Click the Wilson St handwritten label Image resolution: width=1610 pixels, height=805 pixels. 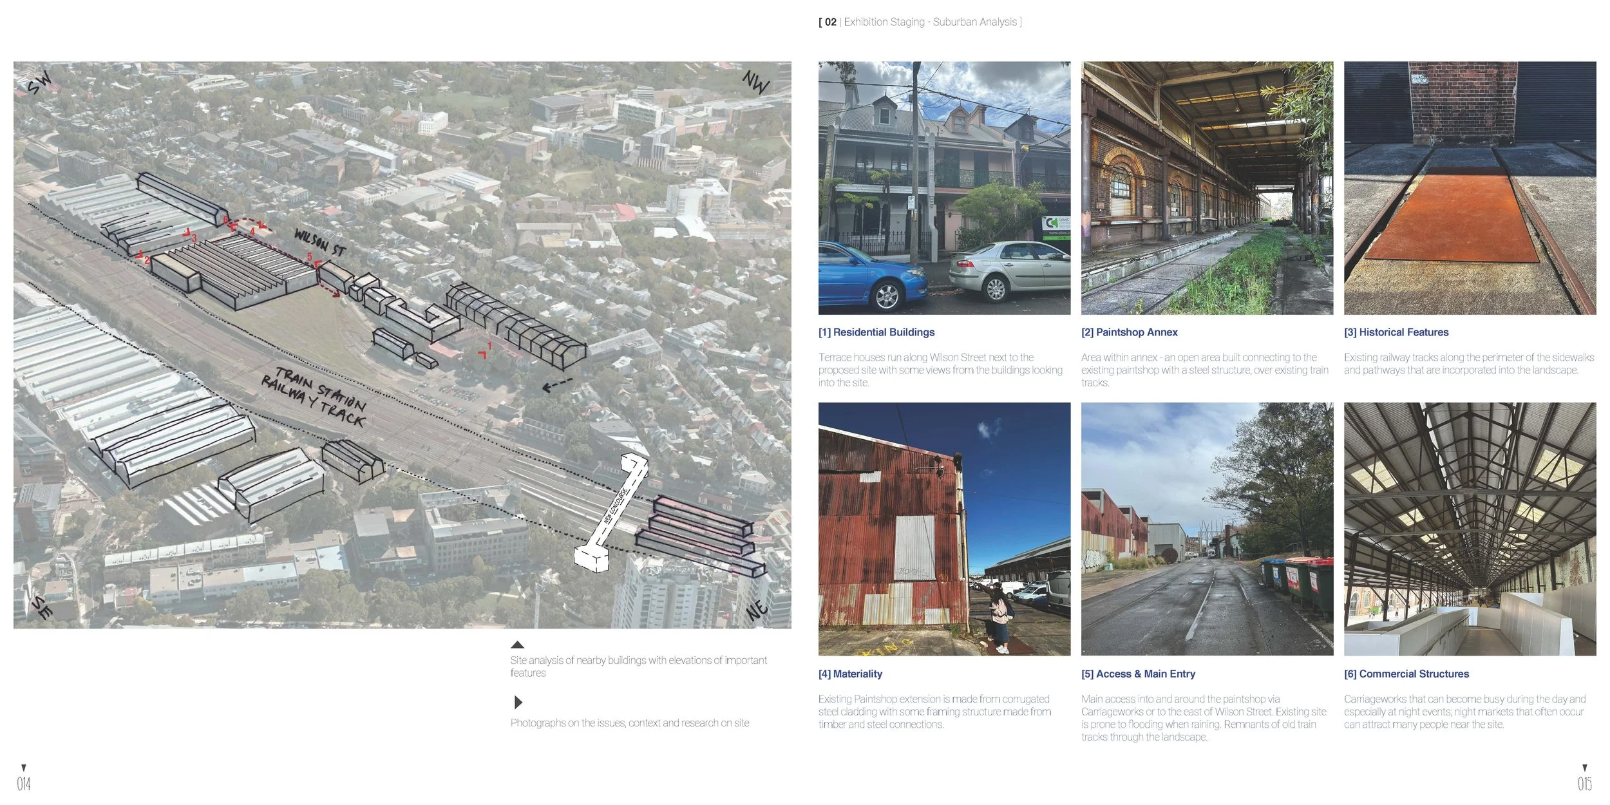(320, 242)
